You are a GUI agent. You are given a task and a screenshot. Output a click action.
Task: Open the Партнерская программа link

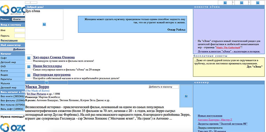52,75
